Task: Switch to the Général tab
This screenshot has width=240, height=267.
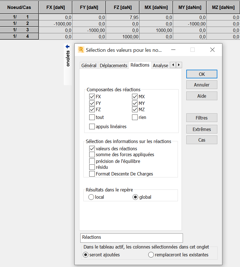Action: click(89, 65)
